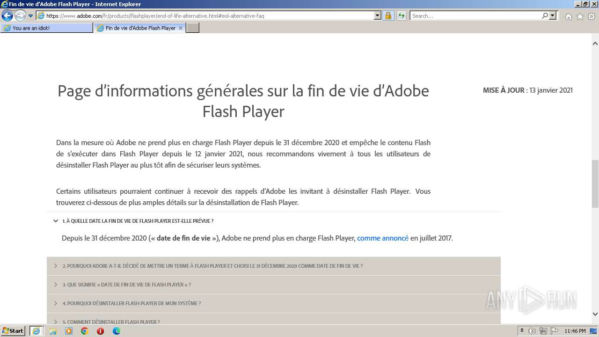This screenshot has width=599, height=337.
Task: Click the page heading about Flash Player end of life
Action: [x=243, y=101]
